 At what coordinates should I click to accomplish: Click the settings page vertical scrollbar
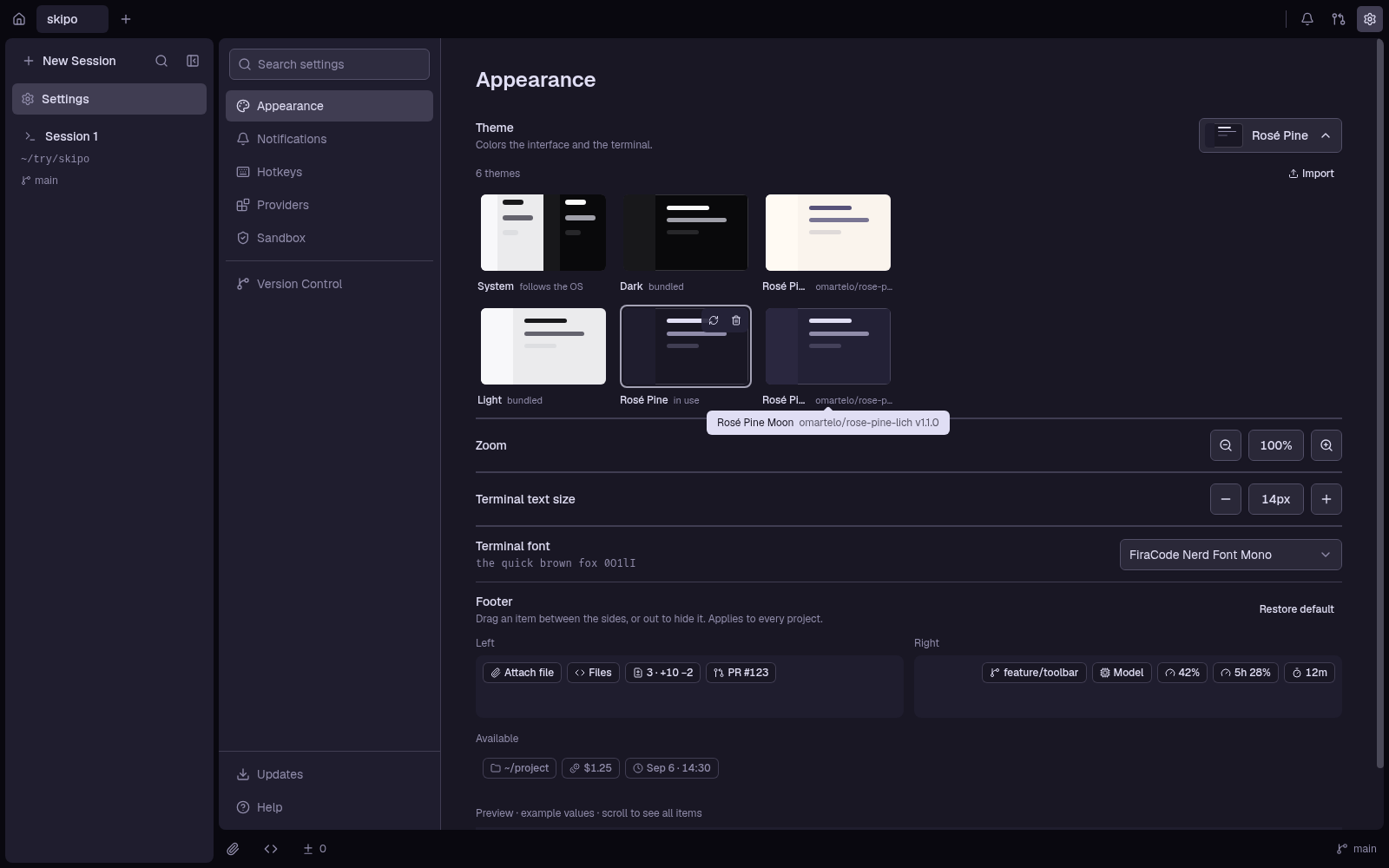[x=1379, y=404]
